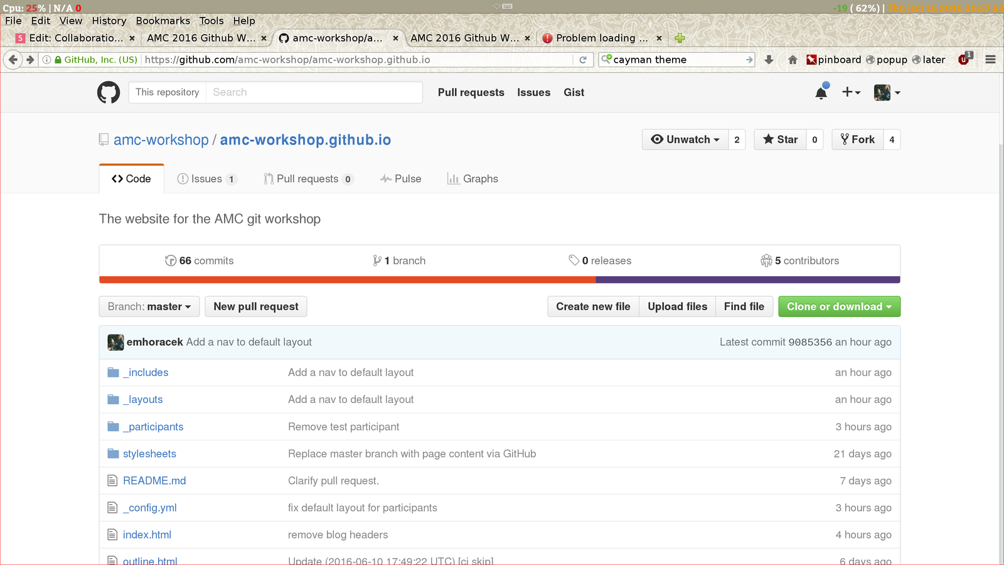1004x565 pixels.
Task: Click the stylesheets folder icon
Action: pyautogui.click(x=113, y=453)
